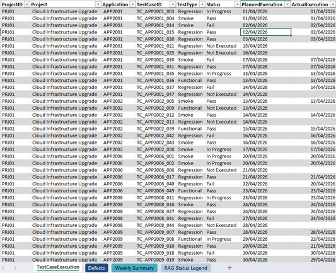Open ActualExecution filter dropdown

point(333,4)
